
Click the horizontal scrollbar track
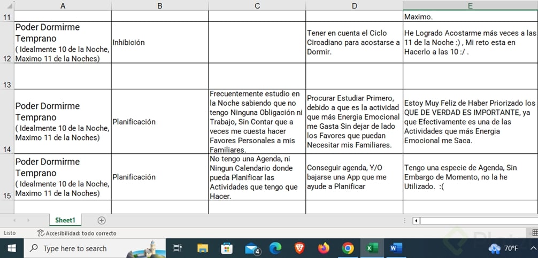(479, 221)
